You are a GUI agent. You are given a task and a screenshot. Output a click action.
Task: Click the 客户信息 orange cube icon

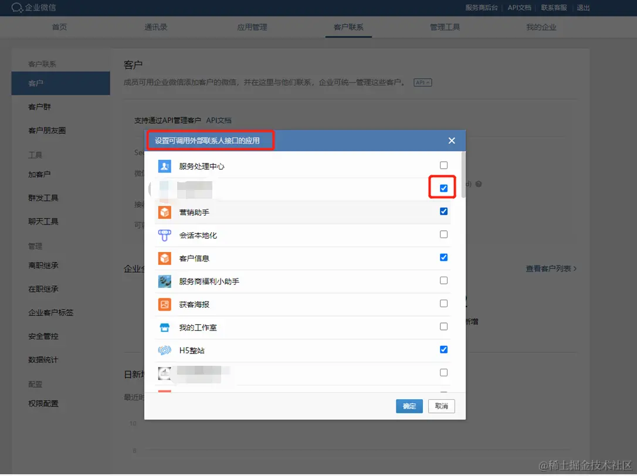(x=165, y=259)
